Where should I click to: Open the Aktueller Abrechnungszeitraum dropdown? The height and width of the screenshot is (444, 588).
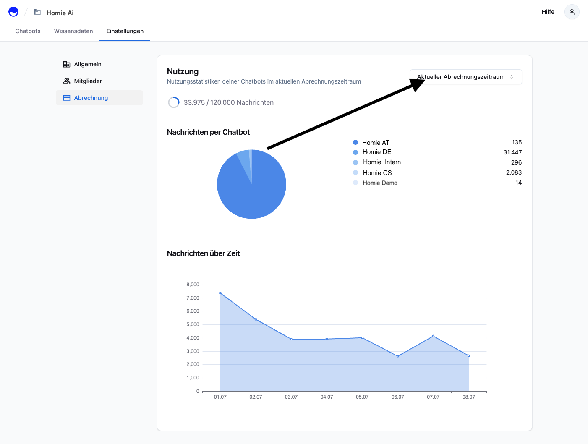[x=466, y=77]
